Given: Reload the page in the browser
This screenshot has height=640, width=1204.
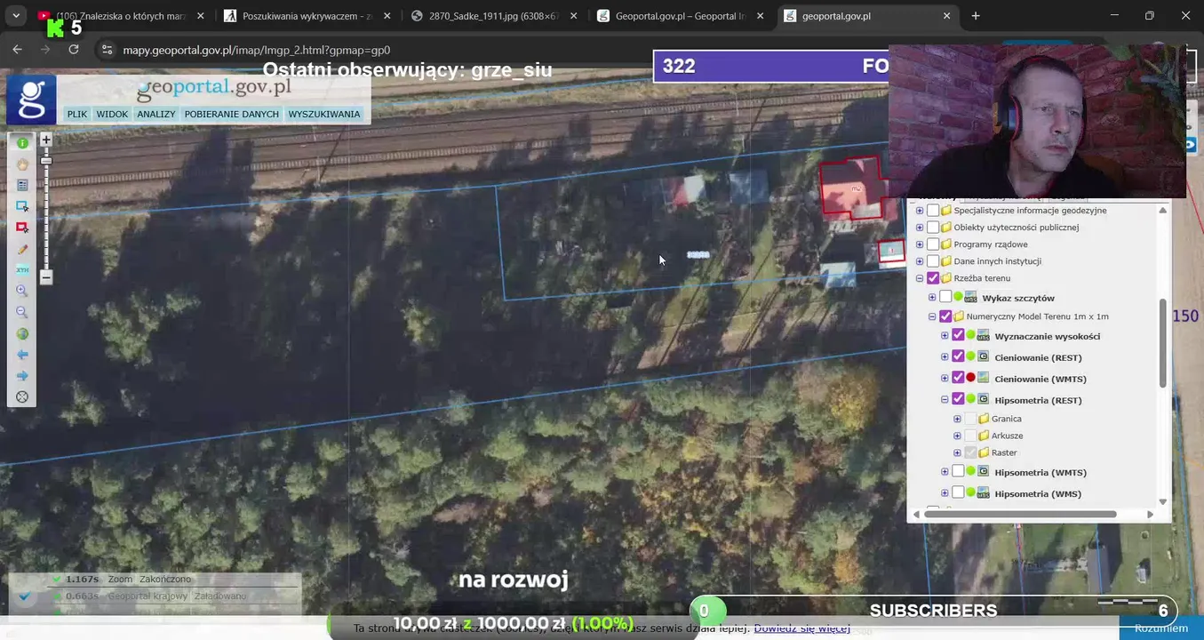Looking at the screenshot, I should pos(74,50).
